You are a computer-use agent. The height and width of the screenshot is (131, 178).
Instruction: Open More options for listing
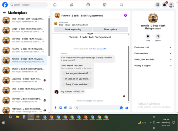(x=111, y=29)
